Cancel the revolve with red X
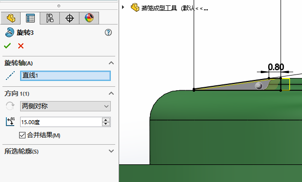This screenshot has width=302, height=182. (21, 46)
